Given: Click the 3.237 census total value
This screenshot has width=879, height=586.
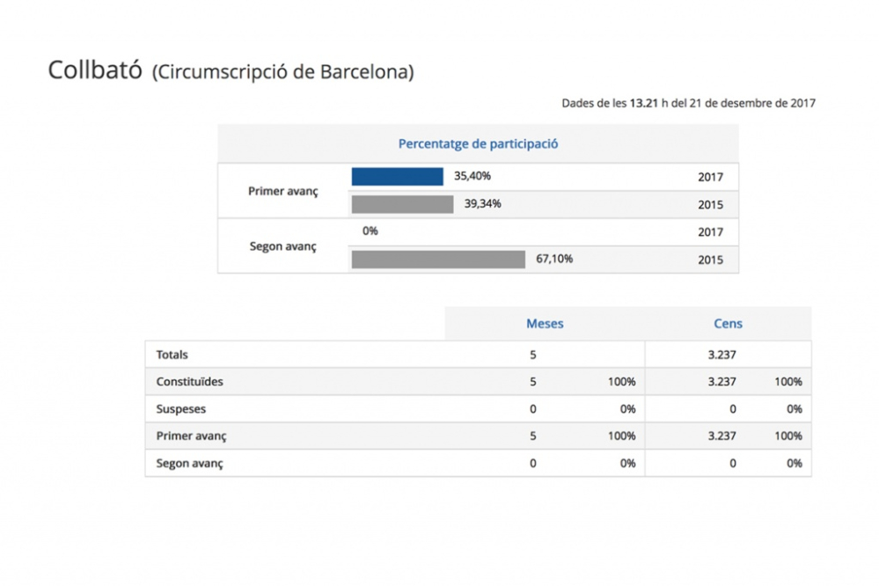Looking at the screenshot, I should pos(722,355).
